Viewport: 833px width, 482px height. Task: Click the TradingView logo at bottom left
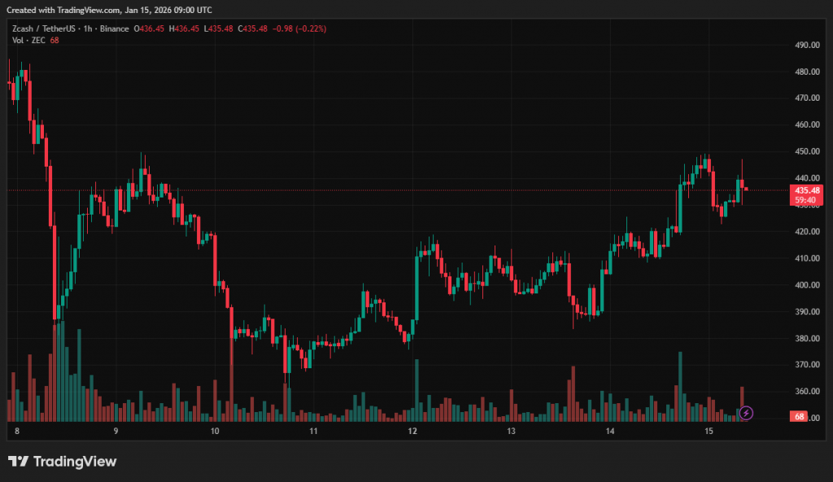pyautogui.click(x=63, y=462)
